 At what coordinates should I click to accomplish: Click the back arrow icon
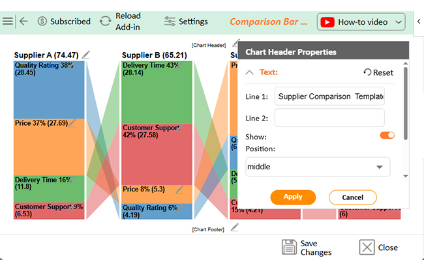point(23,21)
